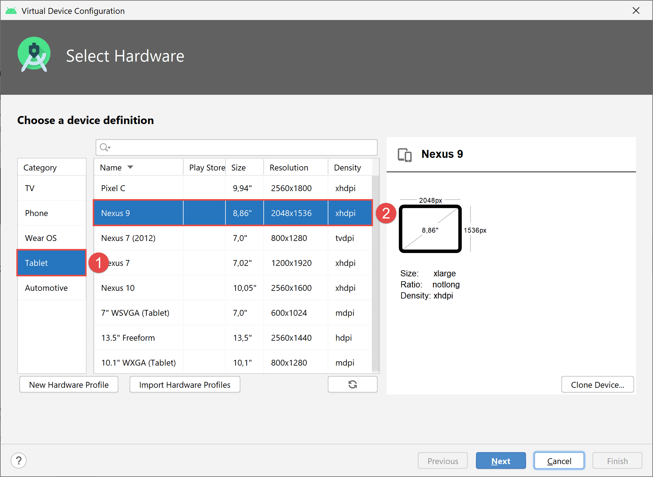The image size is (653, 477).
Task: Click the device table vertical scrollbar
Action: tap(375, 273)
